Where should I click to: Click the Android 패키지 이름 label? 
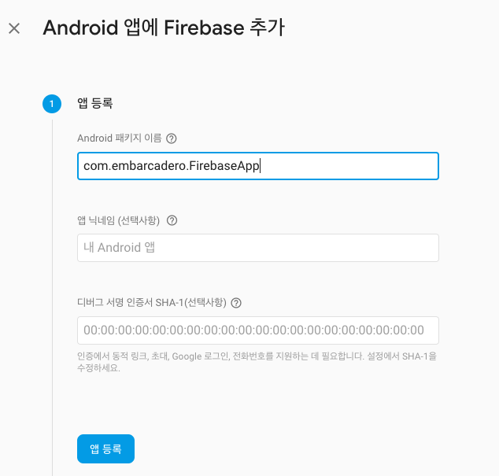[120, 138]
